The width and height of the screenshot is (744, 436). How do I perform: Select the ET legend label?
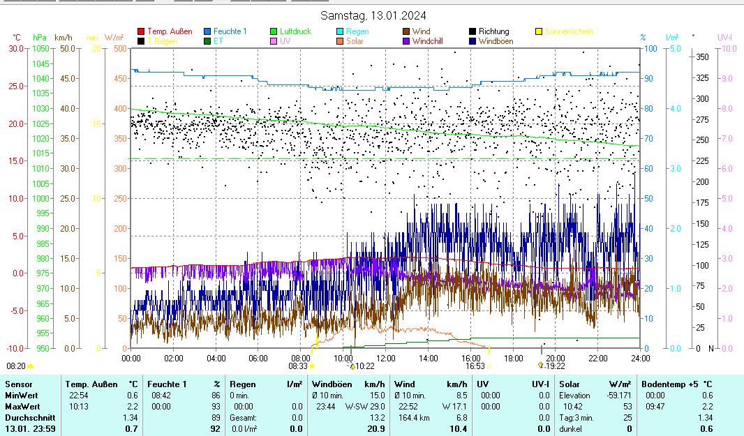217,41
